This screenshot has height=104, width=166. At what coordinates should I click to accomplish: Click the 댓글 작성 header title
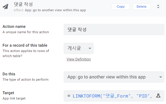click(23, 4)
